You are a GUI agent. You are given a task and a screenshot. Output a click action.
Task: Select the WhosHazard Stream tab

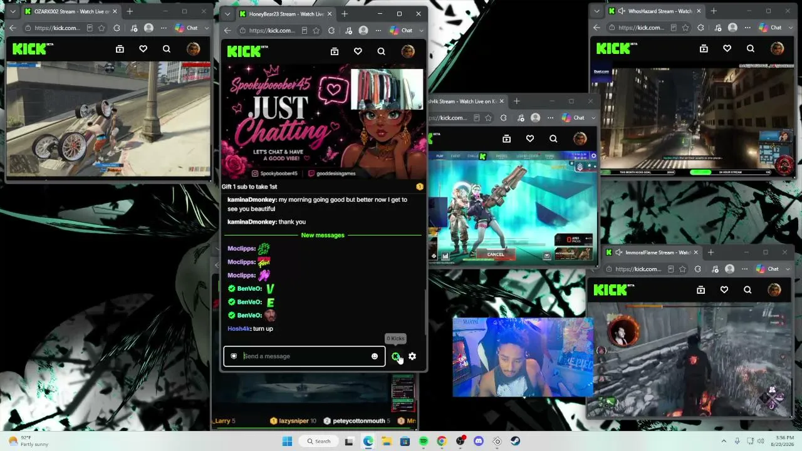[654, 11]
